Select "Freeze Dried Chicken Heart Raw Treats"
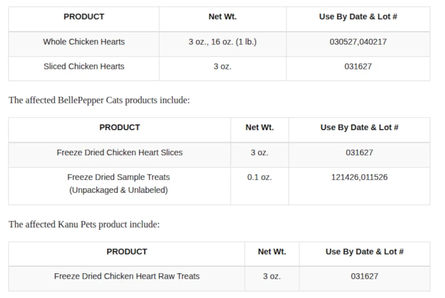445x298 pixels. click(x=127, y=276)
